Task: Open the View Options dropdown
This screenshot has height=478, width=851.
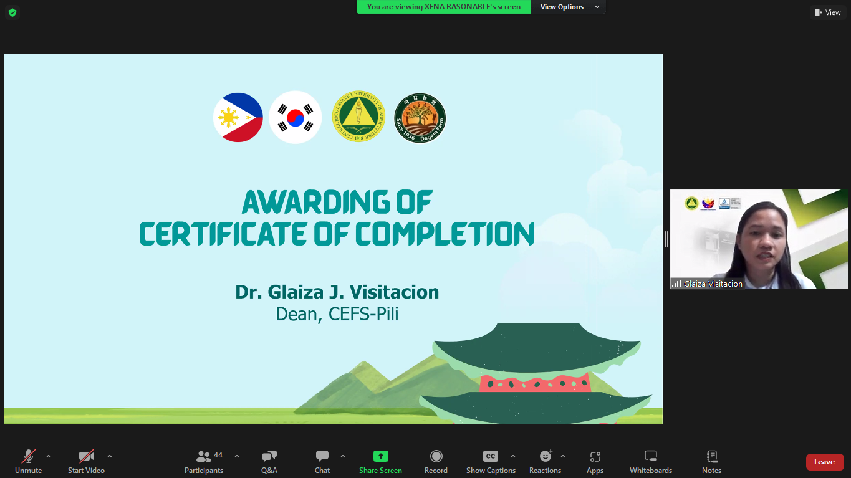Action: tap(567, 7)
